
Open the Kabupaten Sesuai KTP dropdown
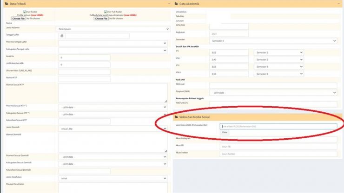[113, 114]
